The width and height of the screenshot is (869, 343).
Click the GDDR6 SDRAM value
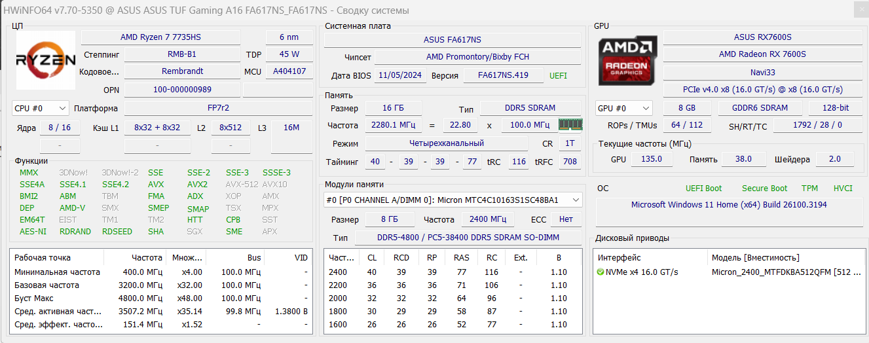click(760, 108)
